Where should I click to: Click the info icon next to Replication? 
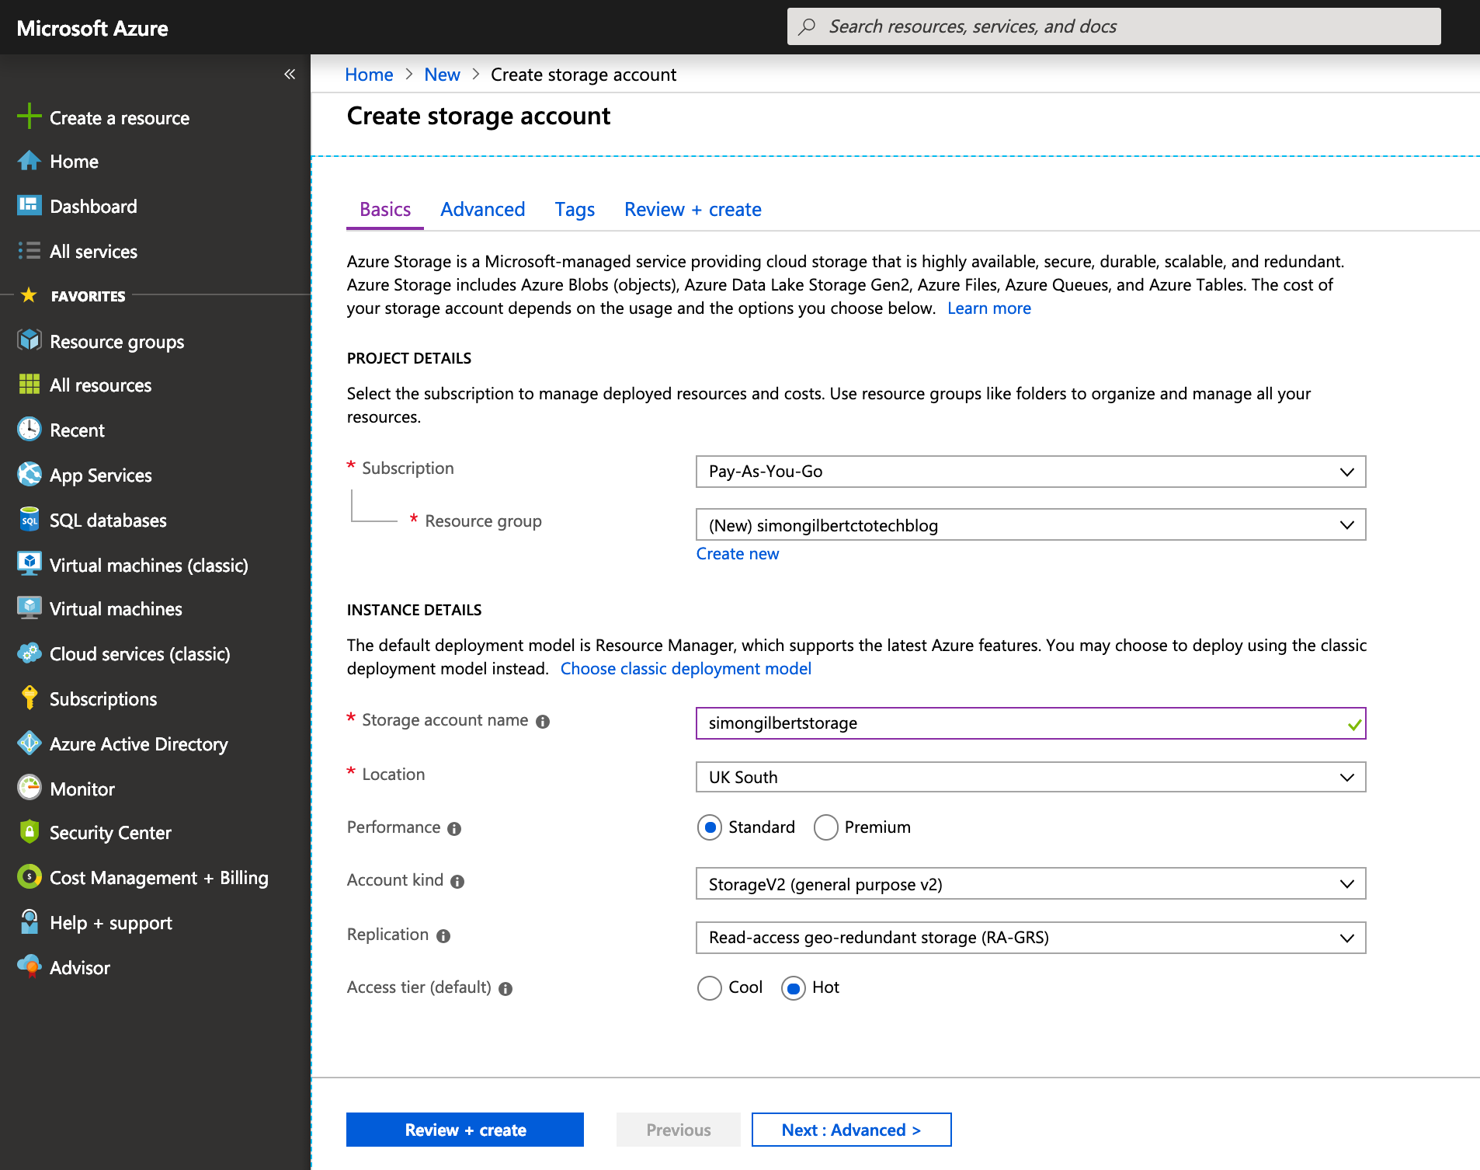click(x=443, y=936)
